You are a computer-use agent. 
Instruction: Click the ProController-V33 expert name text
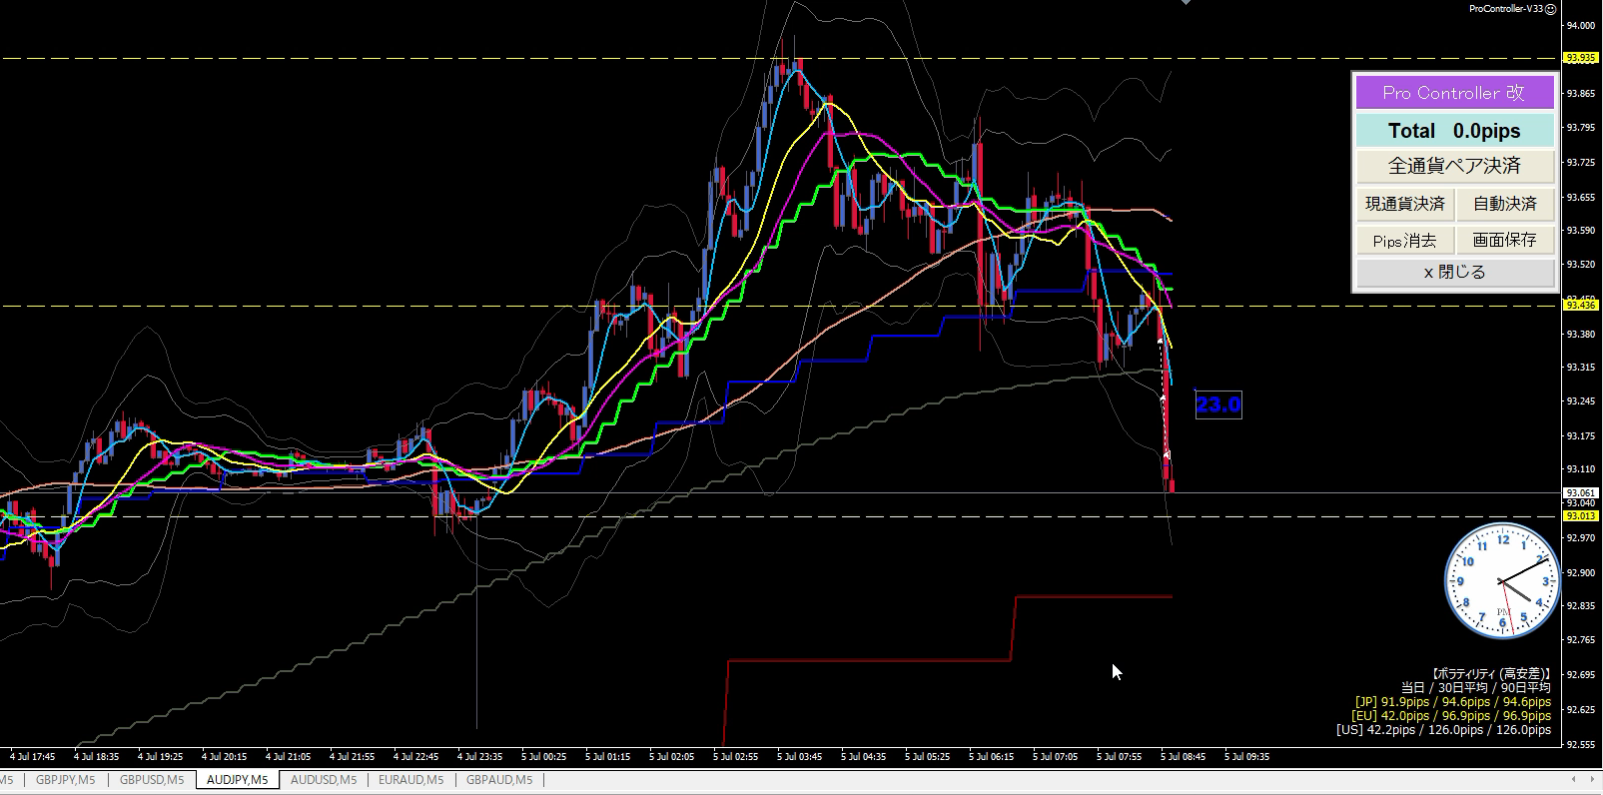click(x=1505, y=9)
